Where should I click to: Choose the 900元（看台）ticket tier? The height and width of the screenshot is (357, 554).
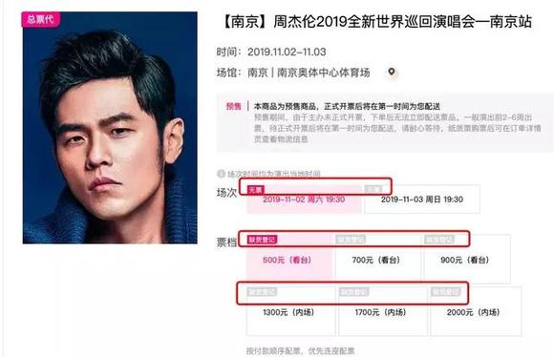point(467,258)
